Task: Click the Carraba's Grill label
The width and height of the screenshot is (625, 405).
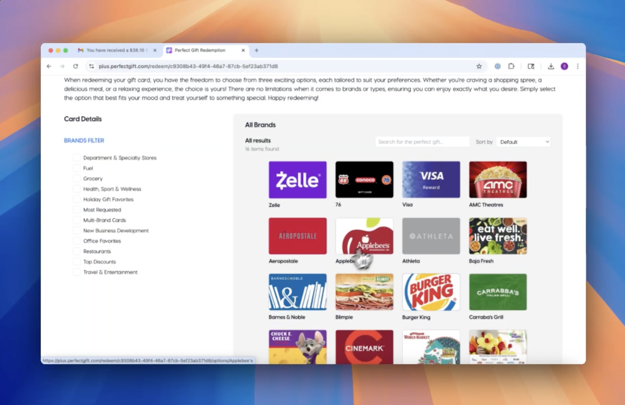Action: pyautogui.click(x=486, y=317)
